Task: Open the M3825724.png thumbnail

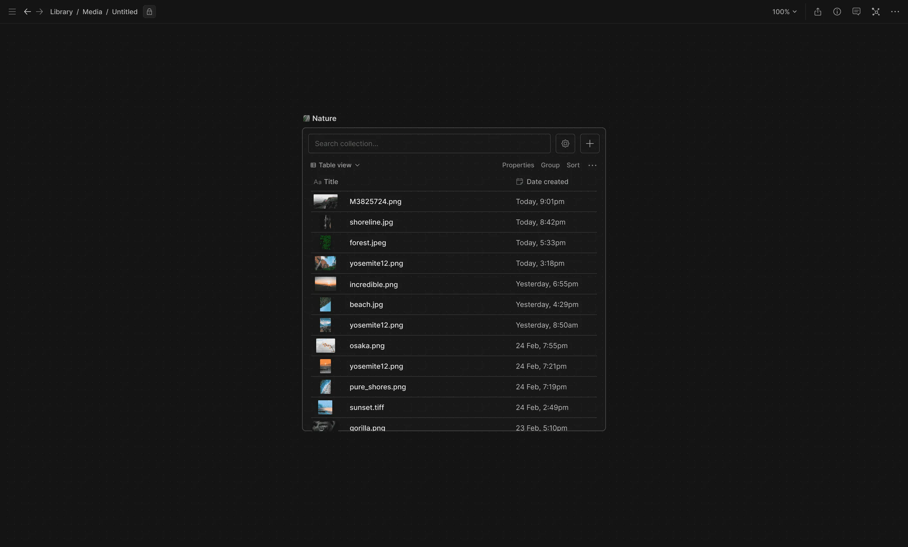Action: (326, 201)
